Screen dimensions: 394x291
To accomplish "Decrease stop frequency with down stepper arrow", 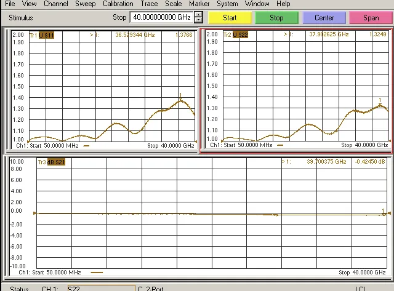I will (x=198, y=20).
